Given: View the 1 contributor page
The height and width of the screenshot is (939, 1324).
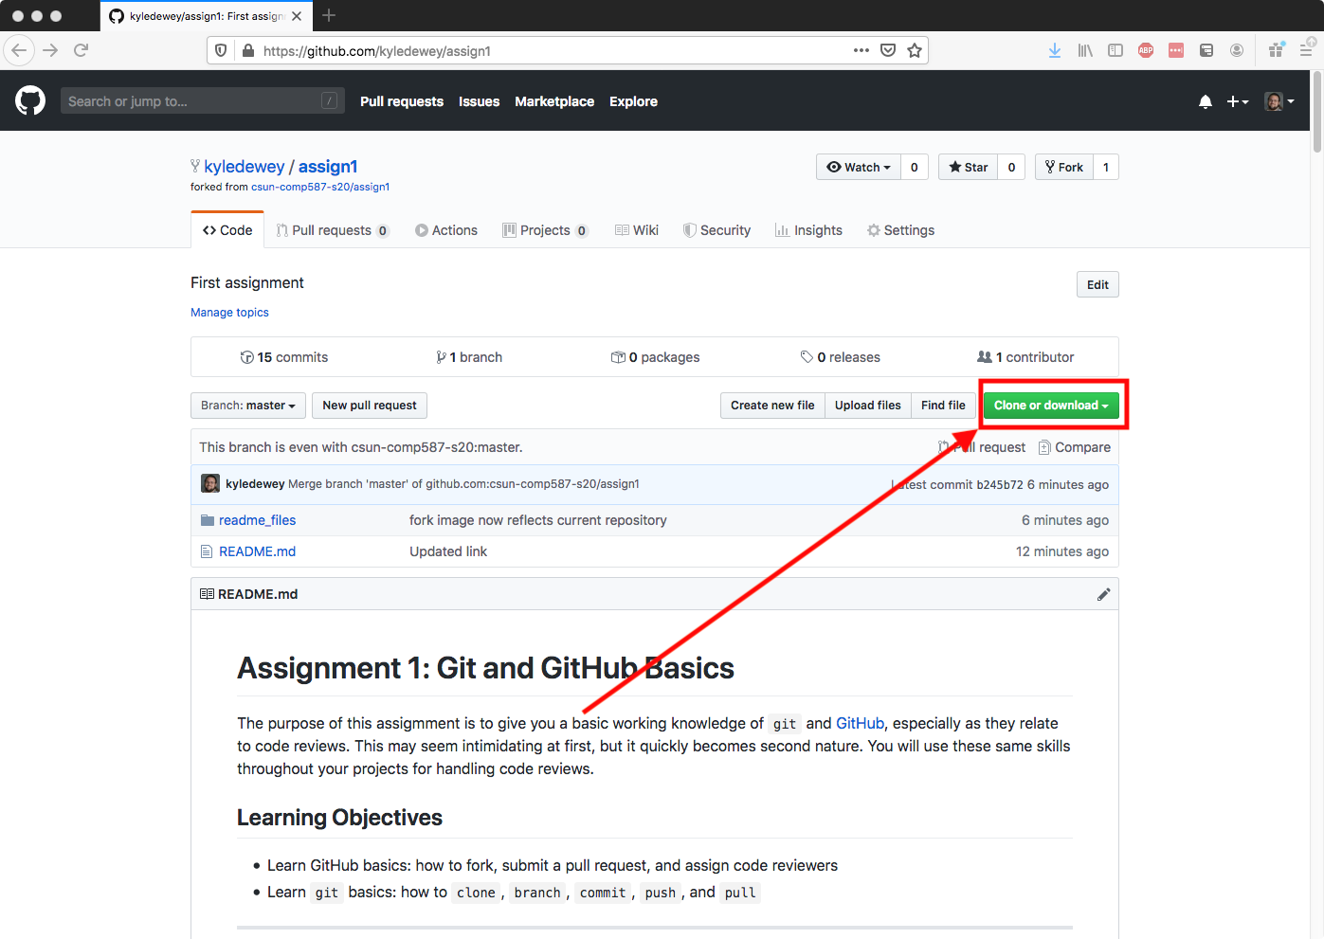Looking at the screenshot, I should [1025, 357].
